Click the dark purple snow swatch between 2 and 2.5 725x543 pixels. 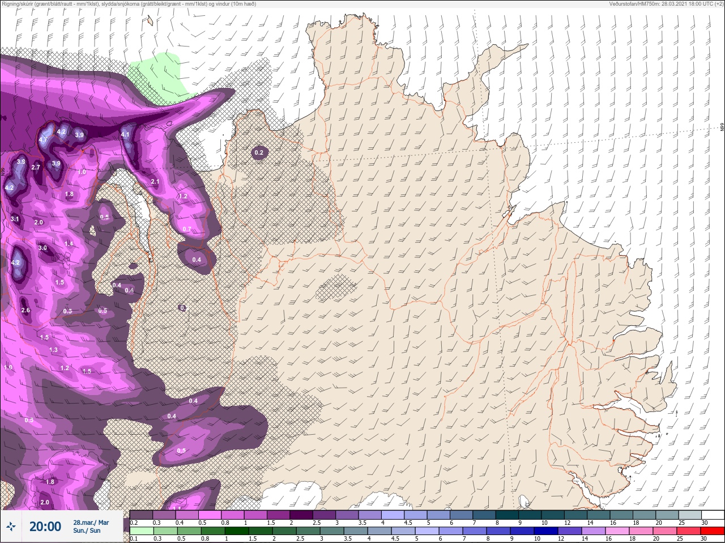tap(302, 515)
